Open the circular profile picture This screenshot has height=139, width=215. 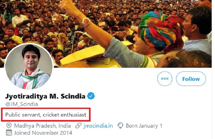pos(29,67)
